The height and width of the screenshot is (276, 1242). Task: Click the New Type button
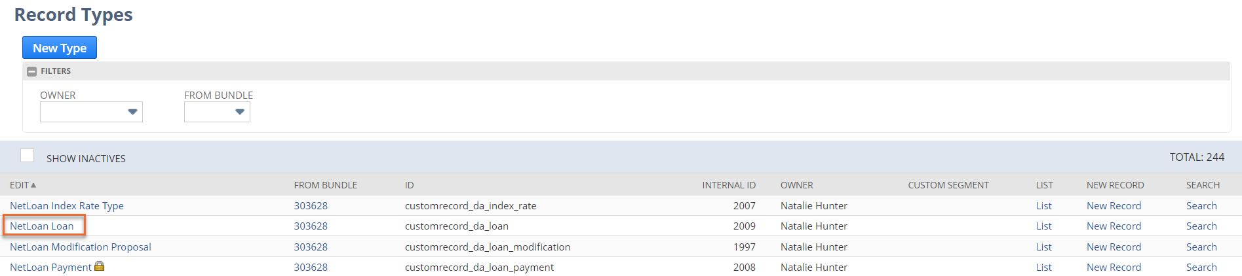click(x=60, y=48)
